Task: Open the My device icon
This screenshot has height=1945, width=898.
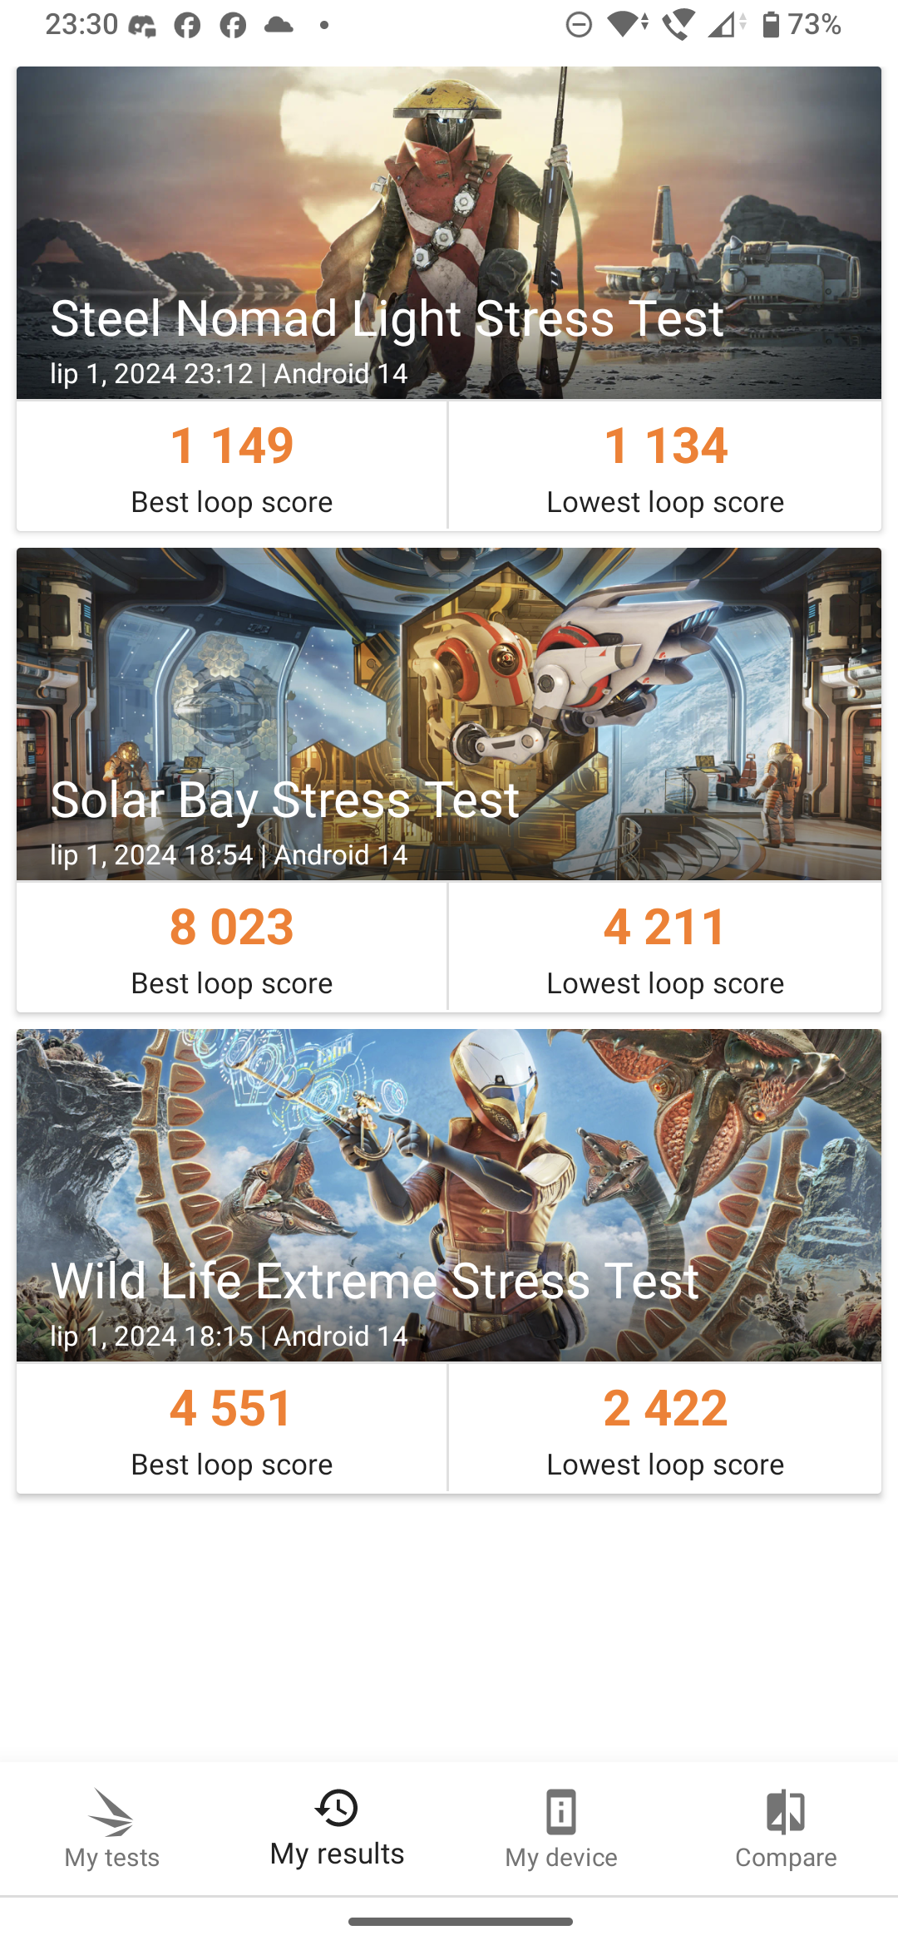Action: point(561,1812)
